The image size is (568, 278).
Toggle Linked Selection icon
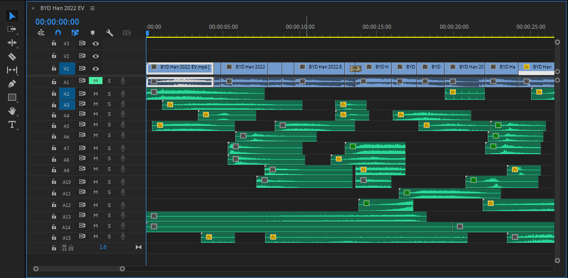click(75, 33)
